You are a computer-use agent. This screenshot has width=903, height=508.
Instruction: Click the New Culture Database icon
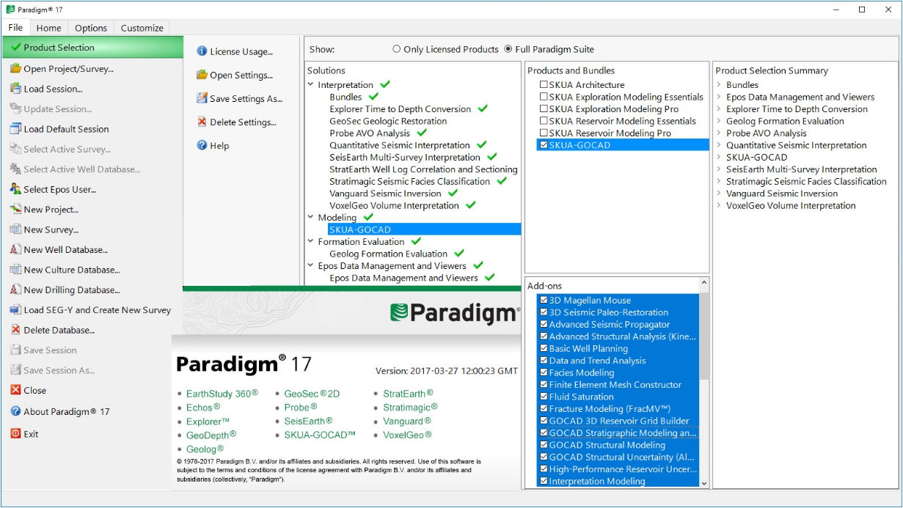point(15,270)
